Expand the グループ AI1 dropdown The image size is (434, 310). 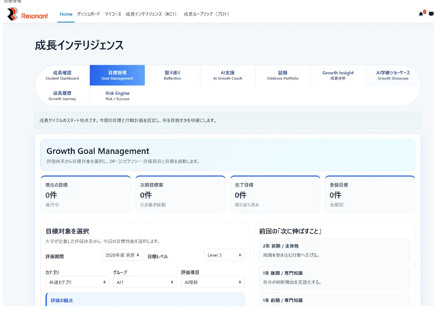click(145, 282)
